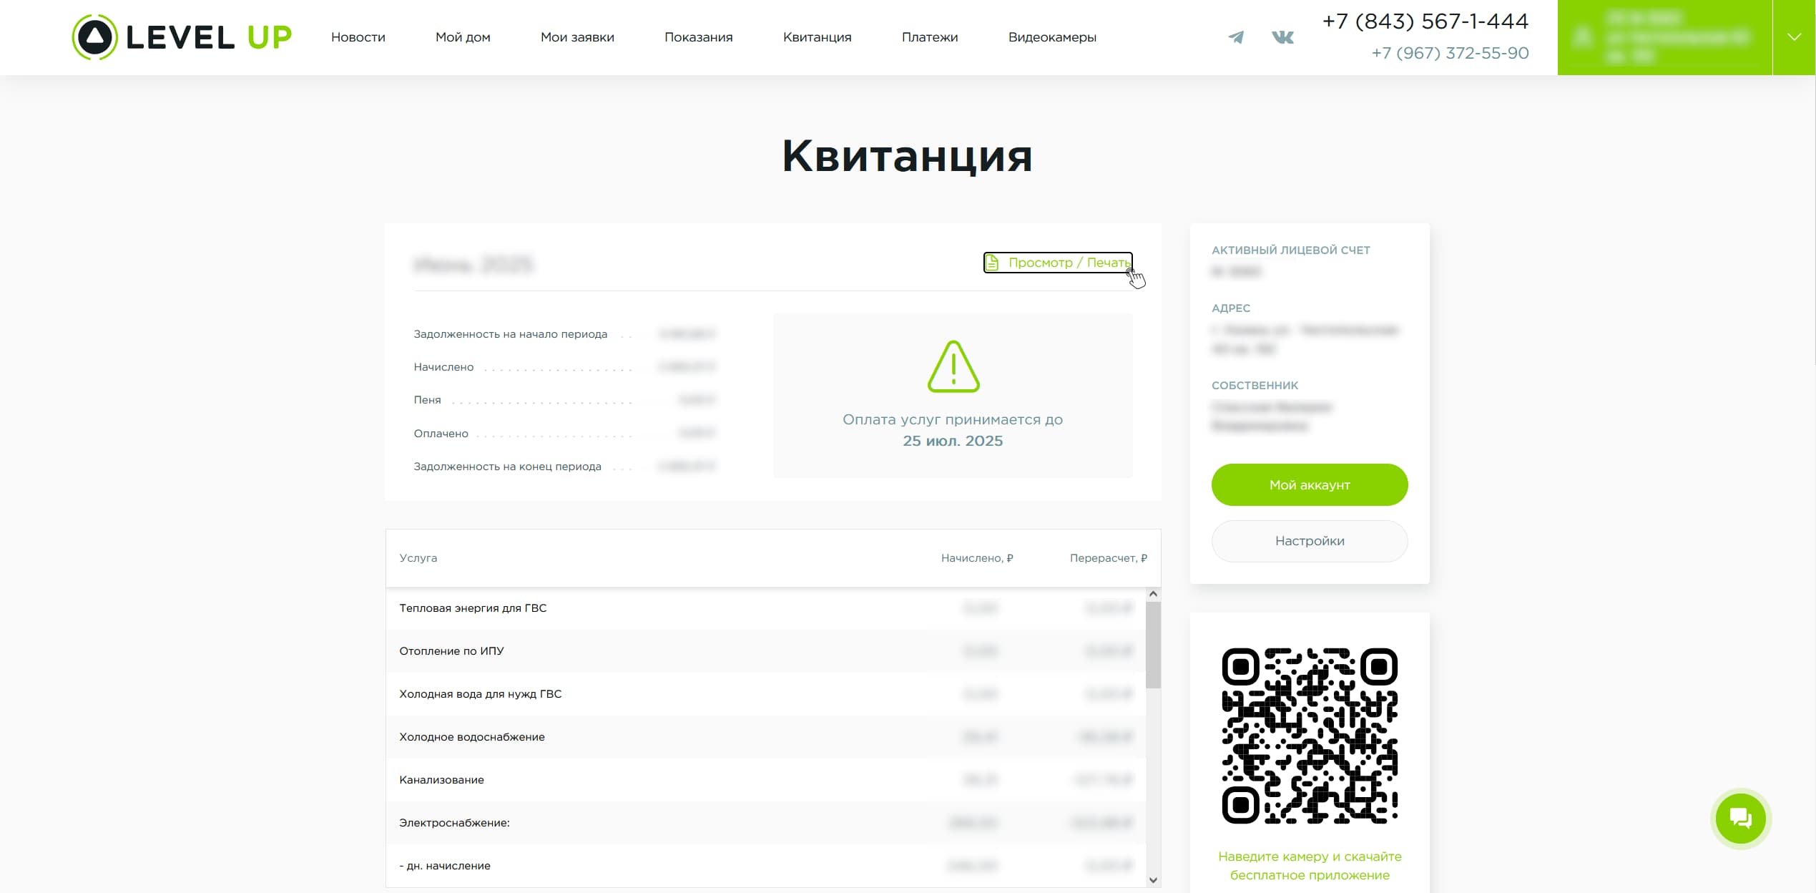The image size is (1816, 893).
Task: Open the VK social icon
Action: [x=1282, y=37]
